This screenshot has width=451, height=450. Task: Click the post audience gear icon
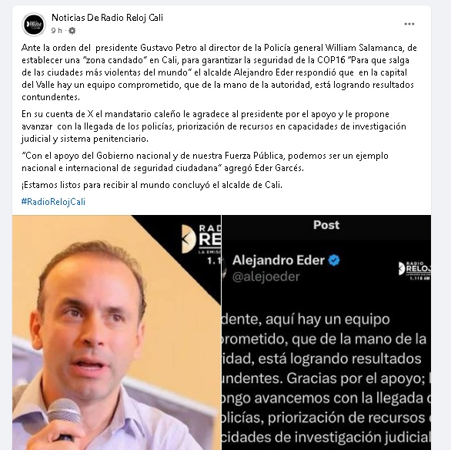point(72,31)
